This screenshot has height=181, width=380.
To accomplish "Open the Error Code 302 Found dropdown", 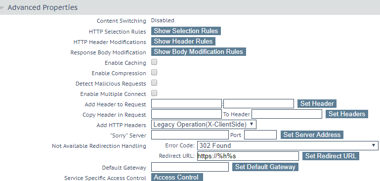I will pos(288,145).
